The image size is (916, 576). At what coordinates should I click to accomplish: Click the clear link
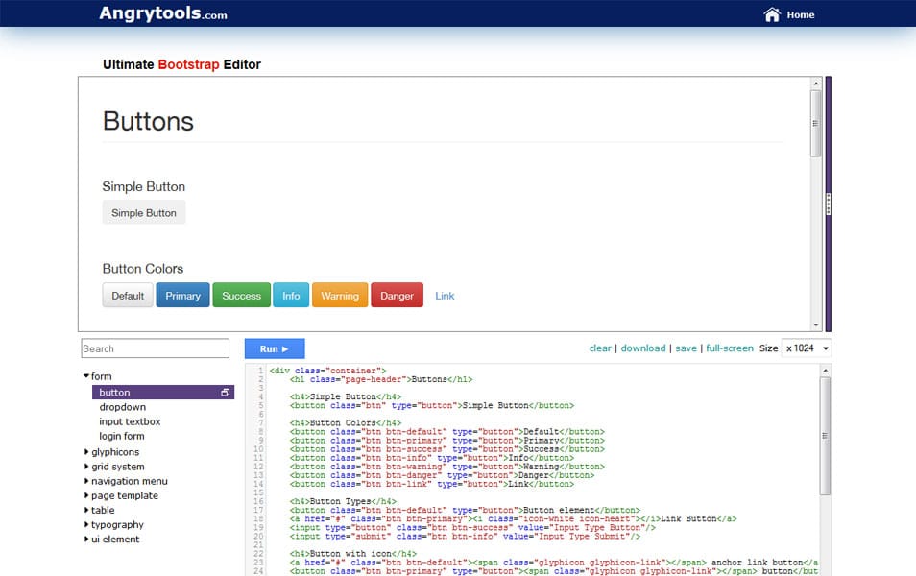pyautogui.click(x=600, y=348)
